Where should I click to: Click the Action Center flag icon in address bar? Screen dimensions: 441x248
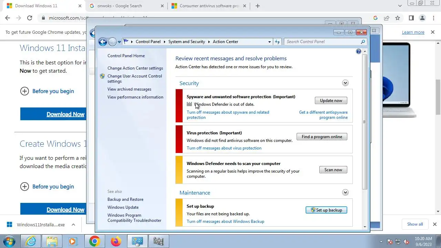[x=126, y=42]
